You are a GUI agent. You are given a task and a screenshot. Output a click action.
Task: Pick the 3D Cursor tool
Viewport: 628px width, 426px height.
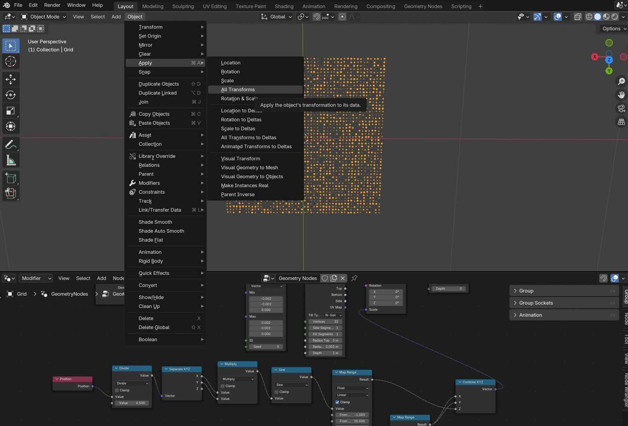11,62
